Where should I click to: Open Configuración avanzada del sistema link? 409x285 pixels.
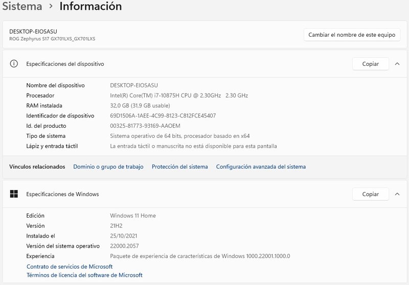[x=261, y=167]
